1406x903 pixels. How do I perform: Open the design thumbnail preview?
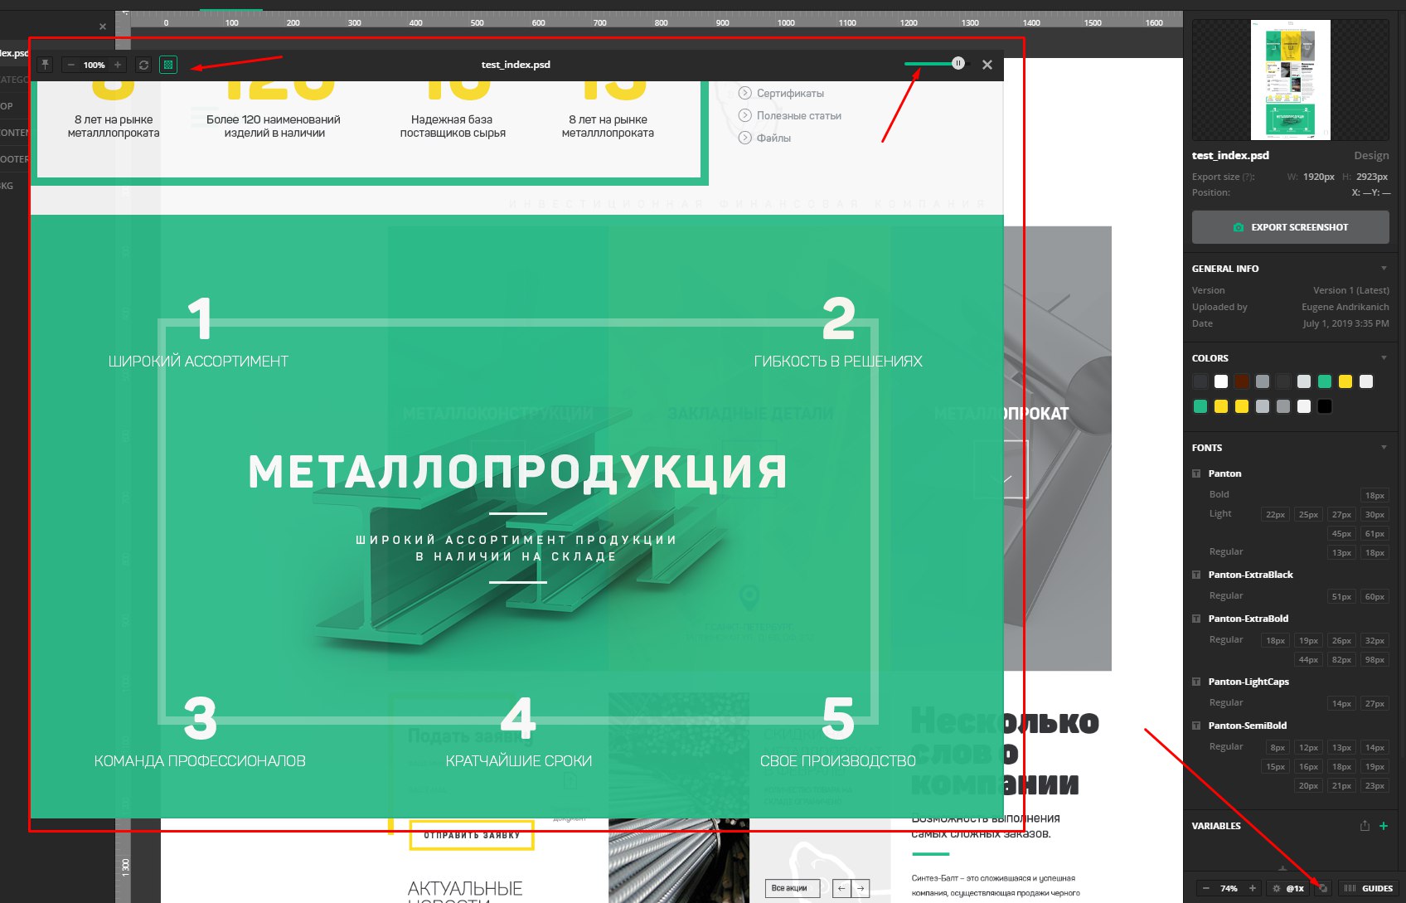point(1290,80)
